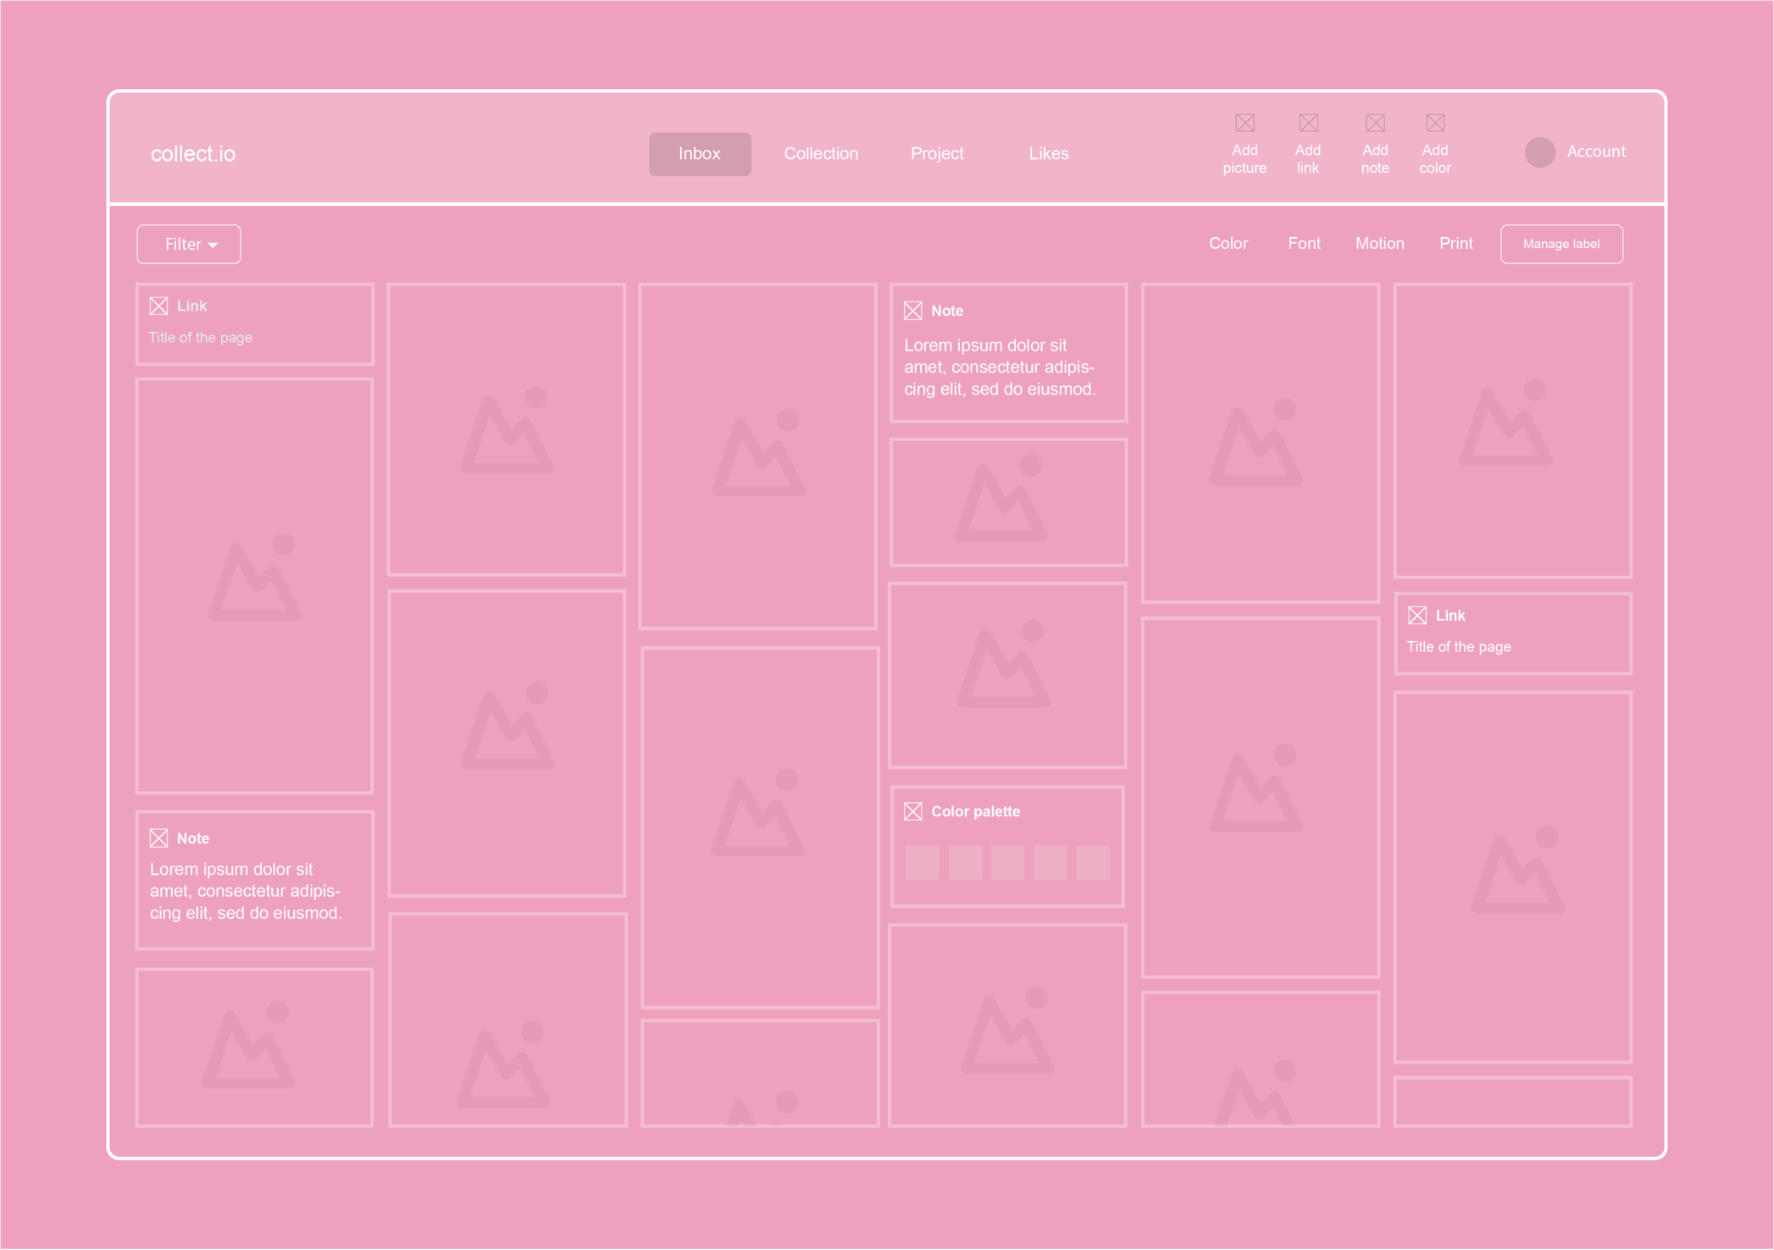Viewport: 1774px width, 1250px height.
Task: Click the collect.io logo
Action: 193,153
